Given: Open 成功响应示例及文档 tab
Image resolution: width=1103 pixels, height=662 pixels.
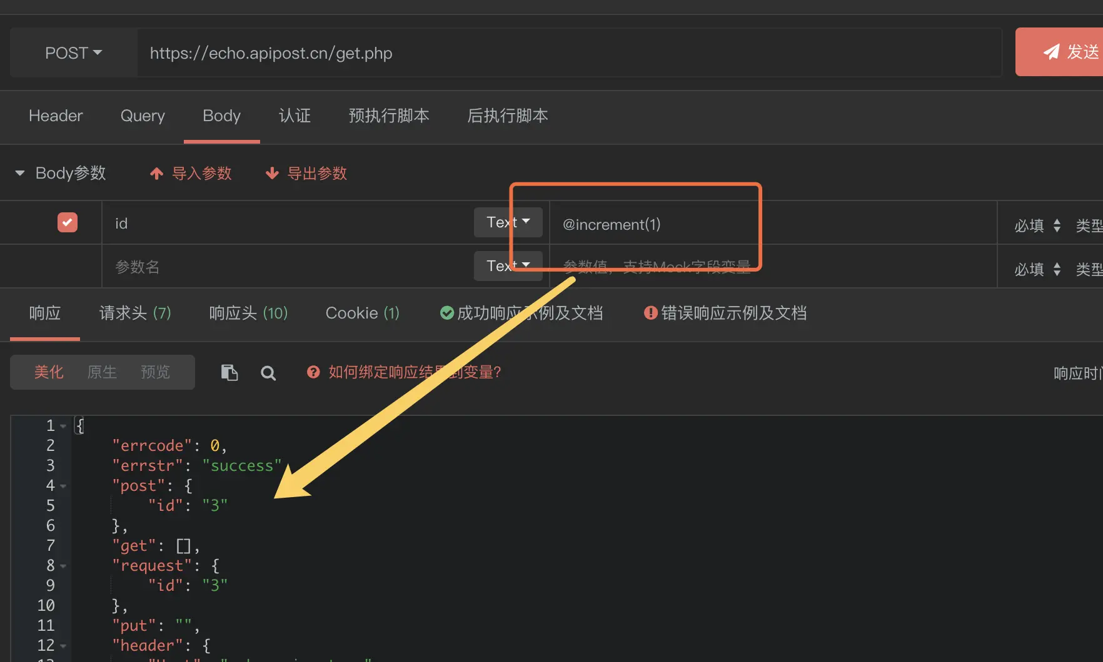Looking at the screenshot, I should click(521, 313).
